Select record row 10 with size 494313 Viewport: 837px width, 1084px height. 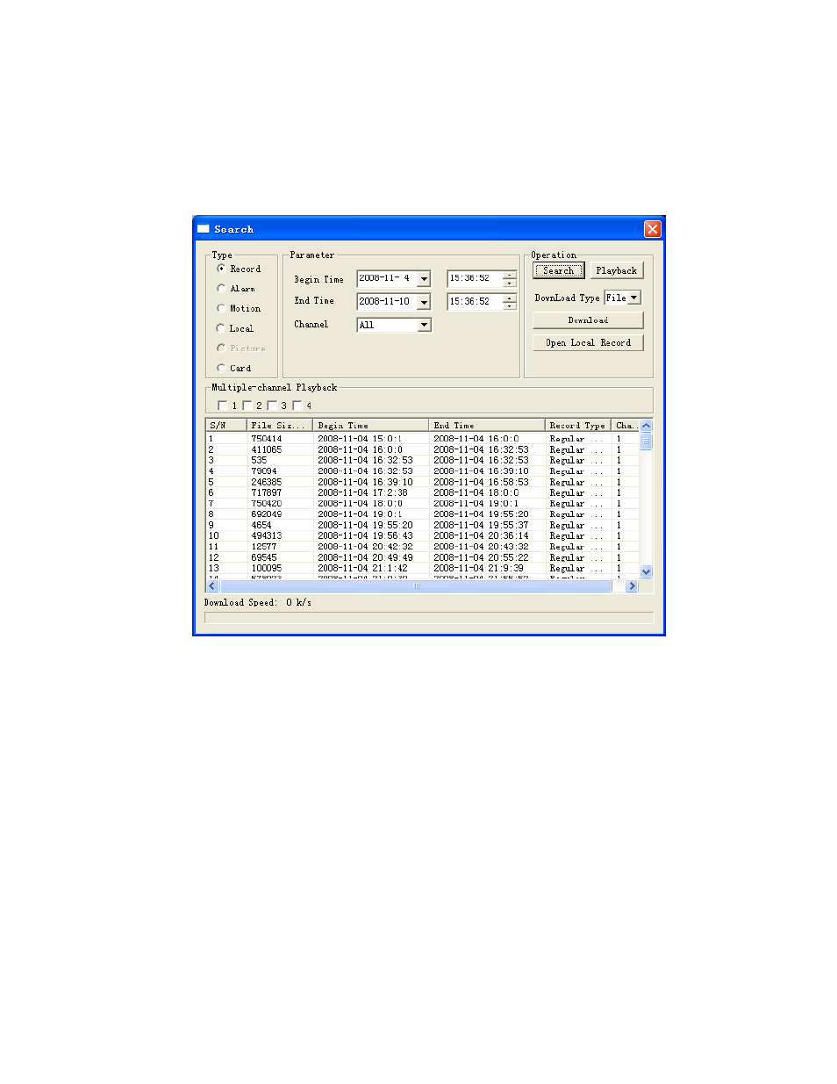coord(423,535)
